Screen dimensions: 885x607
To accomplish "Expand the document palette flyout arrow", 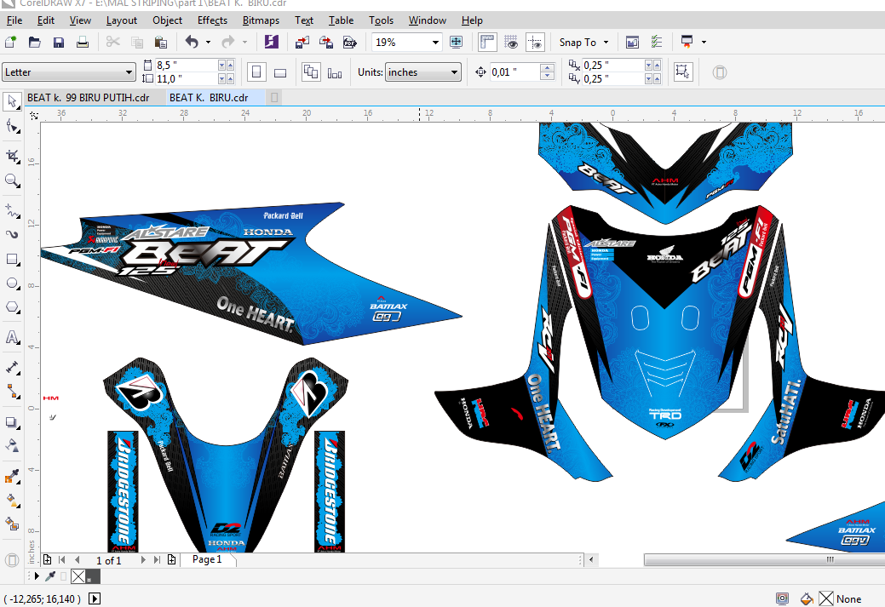I will click(37, 576).
